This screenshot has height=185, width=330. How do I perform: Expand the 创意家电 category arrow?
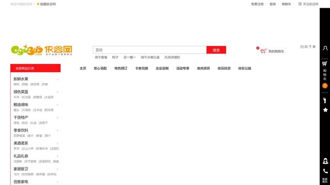pyautogui.click(x=57, y=182)
